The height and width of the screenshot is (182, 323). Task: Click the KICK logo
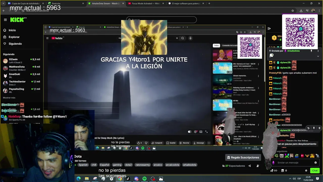(x=18, y=20)
